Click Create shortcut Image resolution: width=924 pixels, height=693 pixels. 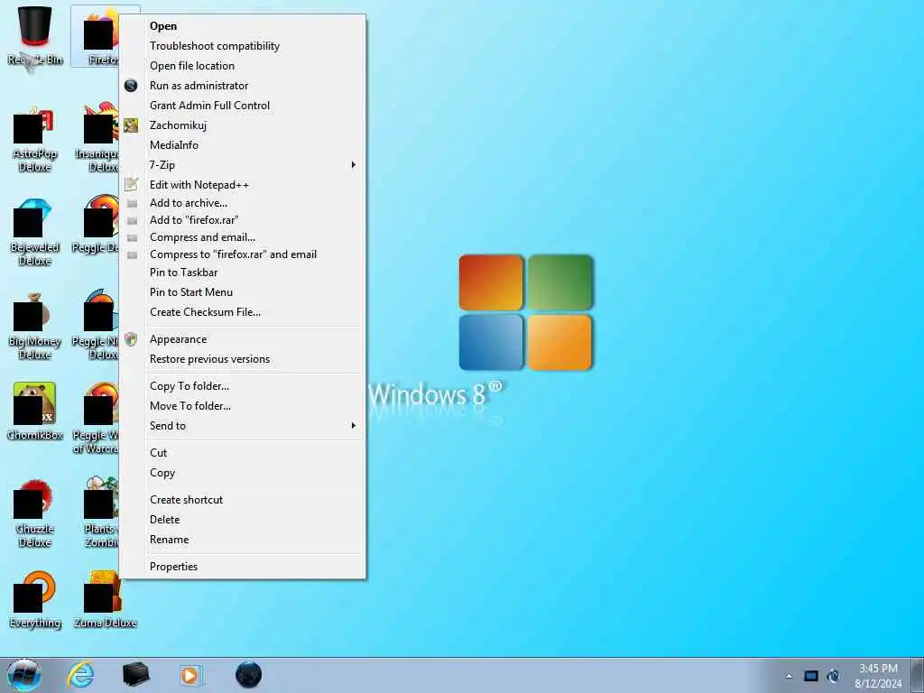point(243,500)
